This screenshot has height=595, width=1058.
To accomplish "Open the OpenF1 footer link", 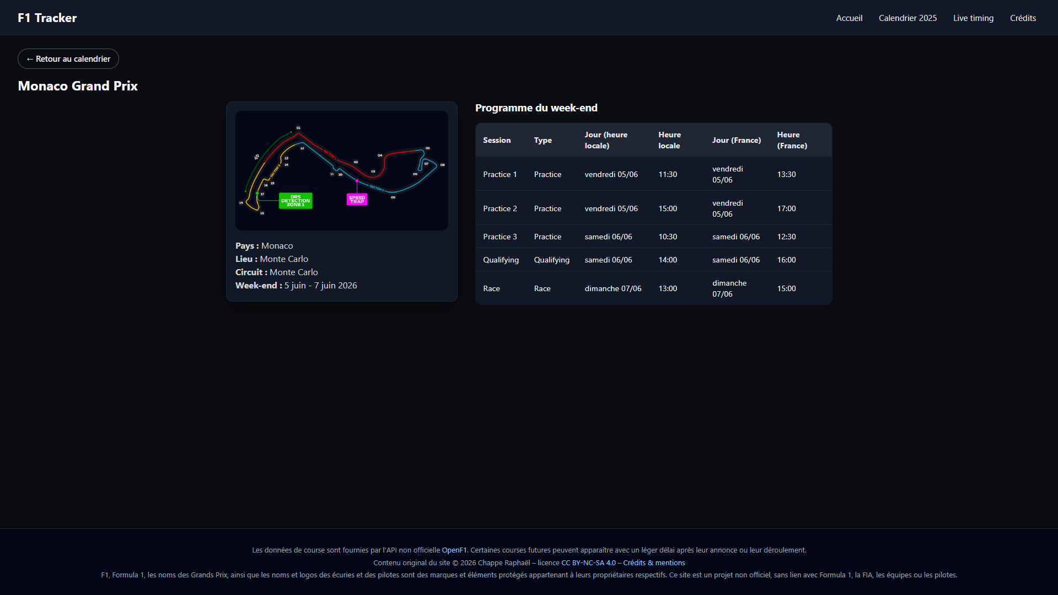I will (453, 550).
